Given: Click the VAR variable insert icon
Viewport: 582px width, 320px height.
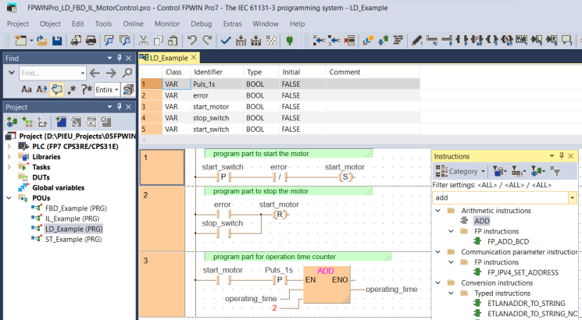Looking at the screenshot, I should 521,40.
